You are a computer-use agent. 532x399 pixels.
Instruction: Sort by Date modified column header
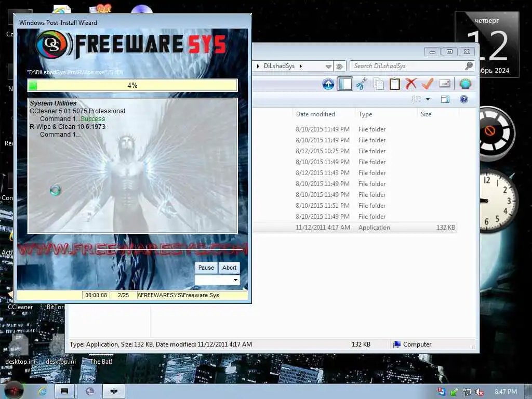[x=315, y=114]
